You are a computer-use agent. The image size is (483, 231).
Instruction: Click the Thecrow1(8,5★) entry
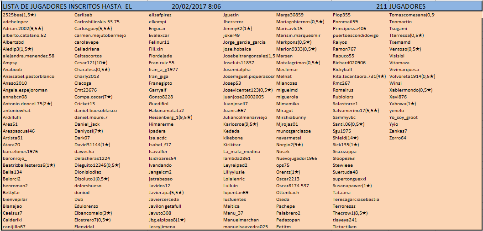(350, 213)
